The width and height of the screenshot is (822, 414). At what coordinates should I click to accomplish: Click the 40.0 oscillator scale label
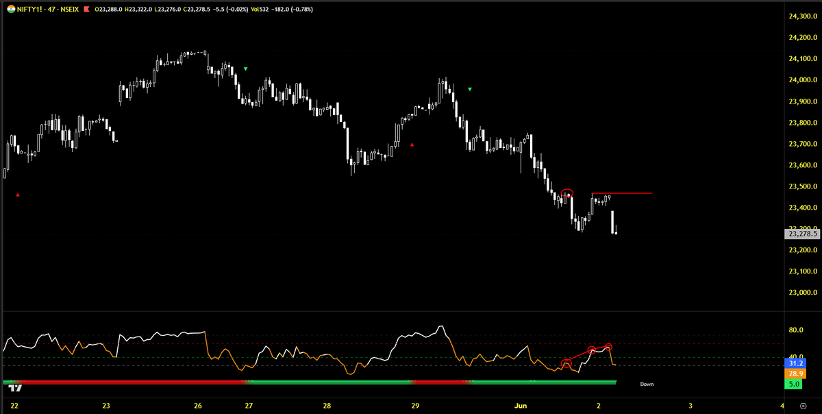point(797,357)
